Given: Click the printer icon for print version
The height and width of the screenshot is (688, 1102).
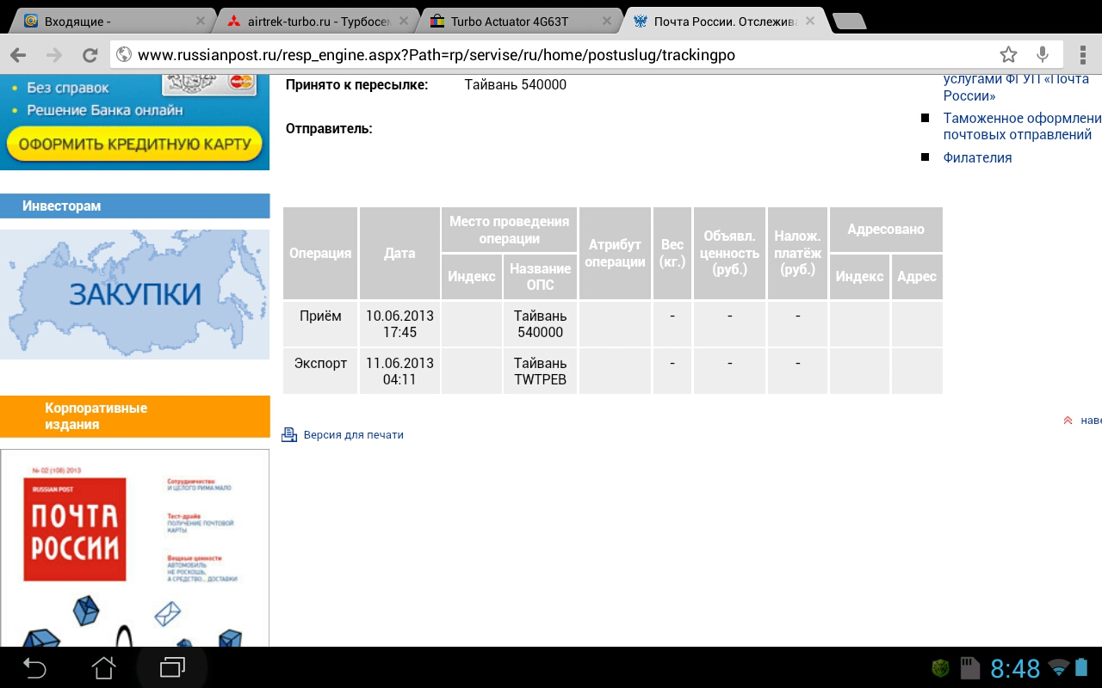Looking at the screenshot, I should pos(289,435).
